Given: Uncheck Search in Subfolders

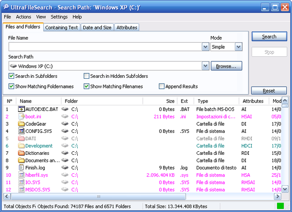Looking at the screenshot, I should pyautogui.click(x=11, y=76).
